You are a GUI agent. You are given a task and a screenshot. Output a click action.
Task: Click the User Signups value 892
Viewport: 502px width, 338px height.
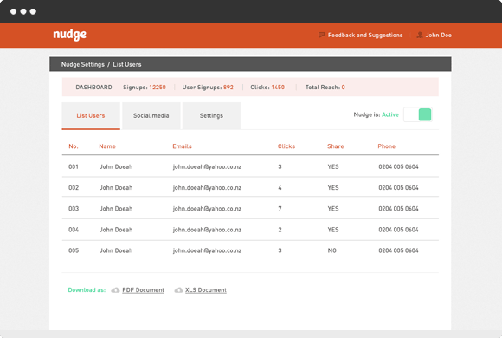(x=228, y=88)
